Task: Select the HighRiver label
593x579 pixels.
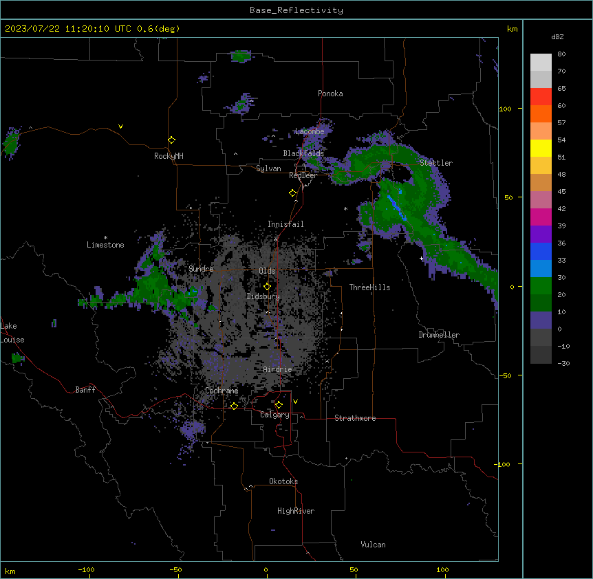Action: click(x=296, y=511)
